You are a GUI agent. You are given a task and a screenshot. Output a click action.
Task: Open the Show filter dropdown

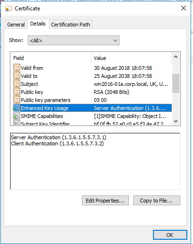coord(73,41)
